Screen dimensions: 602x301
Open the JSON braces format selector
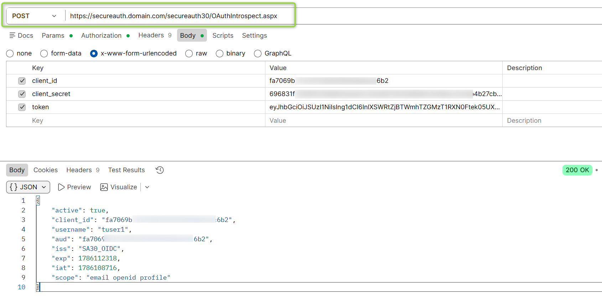click(x=28, y=187)
